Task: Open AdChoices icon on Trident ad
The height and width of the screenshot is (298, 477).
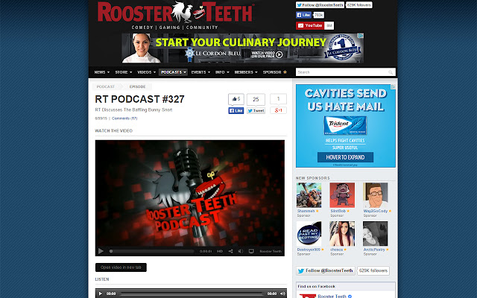Action: click(x=393, y=87)
